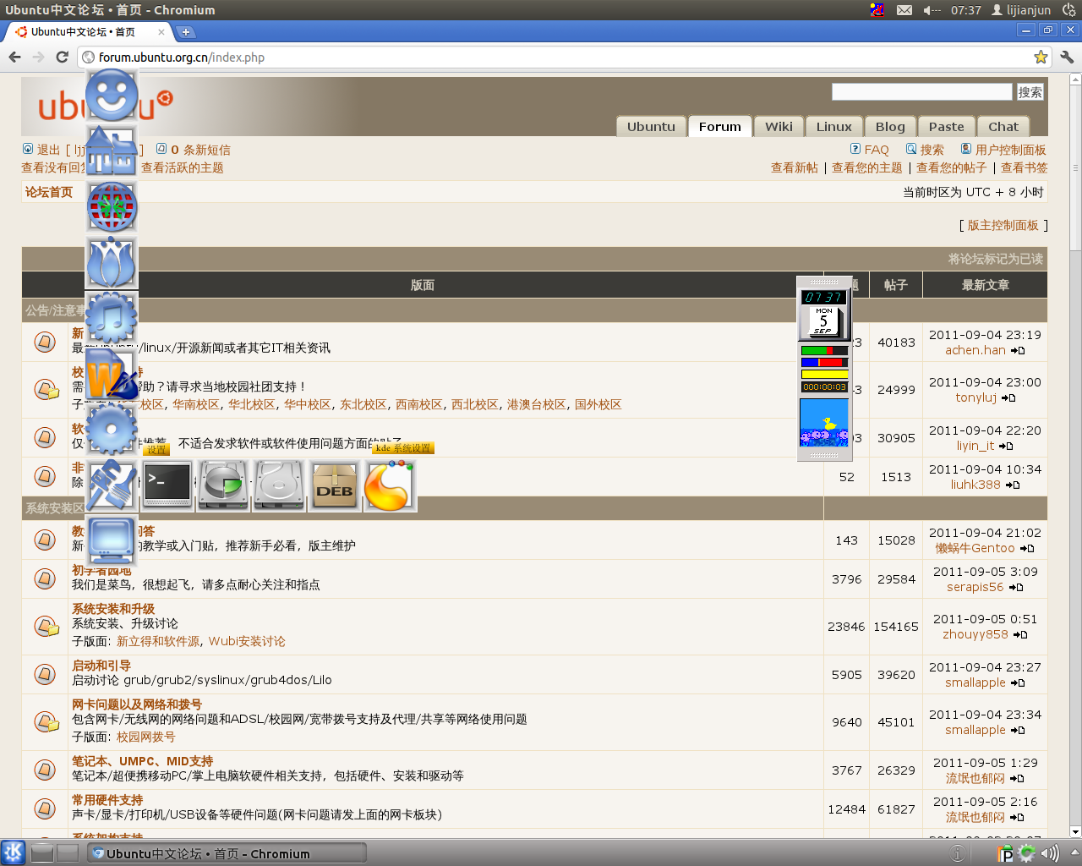Reload the forum page
The height and width of the screenshot is (866, 1082).
(62, 57)
